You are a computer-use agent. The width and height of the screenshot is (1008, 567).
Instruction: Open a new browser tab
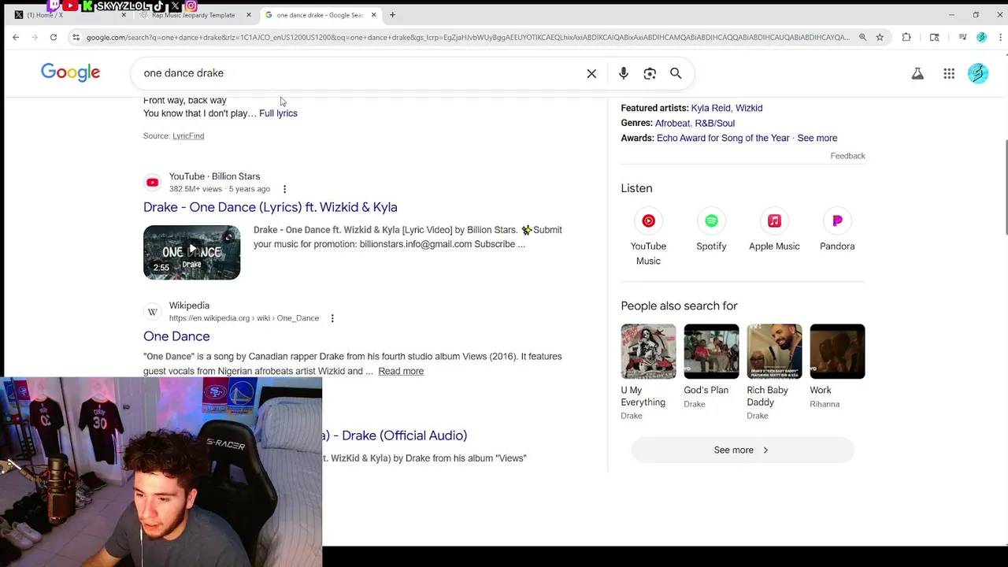click(392, 14)
